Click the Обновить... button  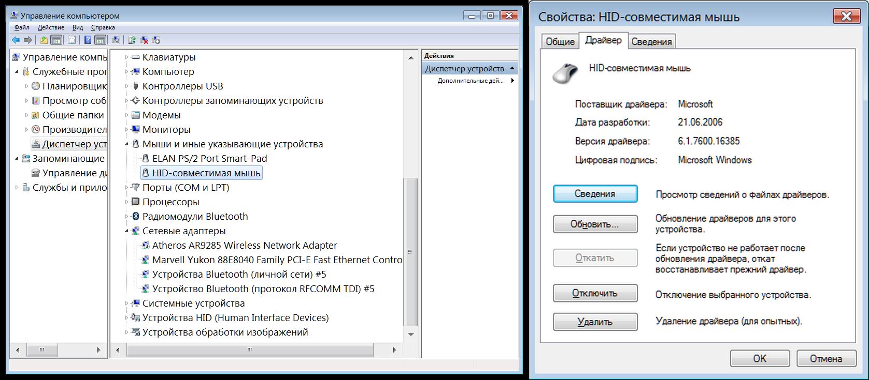595,224
